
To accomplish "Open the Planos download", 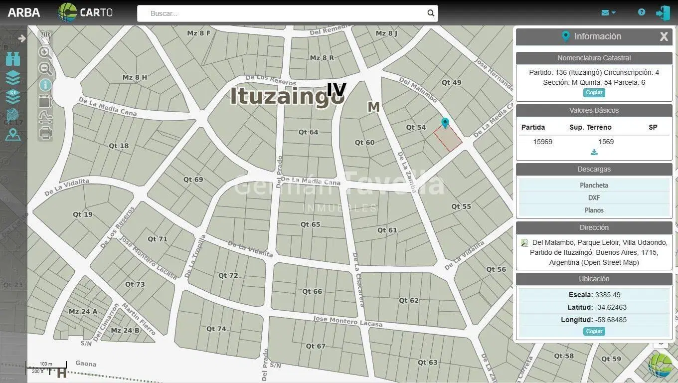I will 594,210.
